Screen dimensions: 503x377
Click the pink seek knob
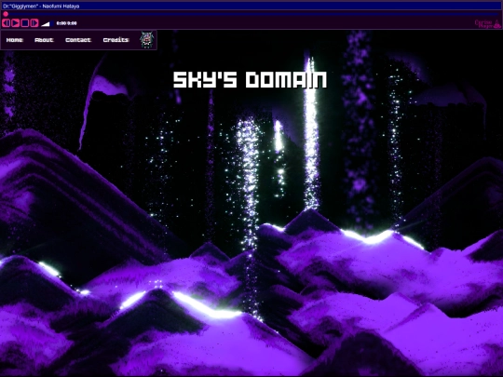coord(6,14)
